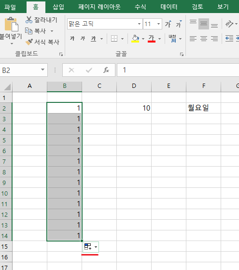
Task: Open borders dropdown arrow
Action: pos(123,39)
